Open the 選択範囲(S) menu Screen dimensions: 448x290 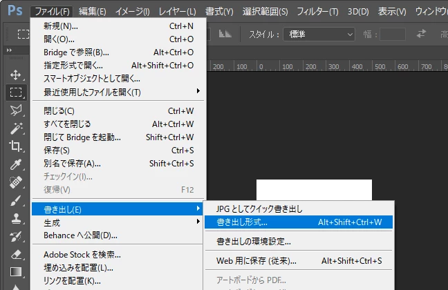tap(265, 12)
